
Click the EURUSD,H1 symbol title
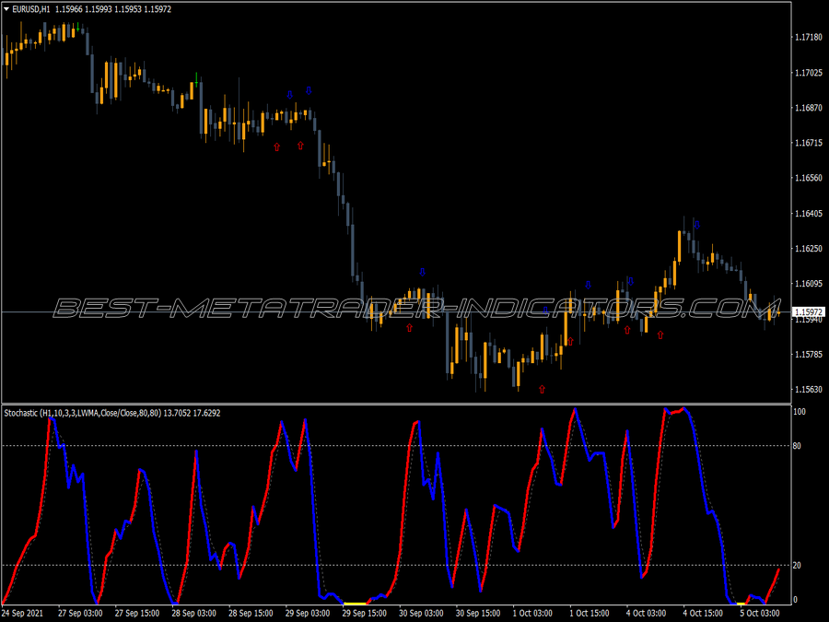point(31,9)
